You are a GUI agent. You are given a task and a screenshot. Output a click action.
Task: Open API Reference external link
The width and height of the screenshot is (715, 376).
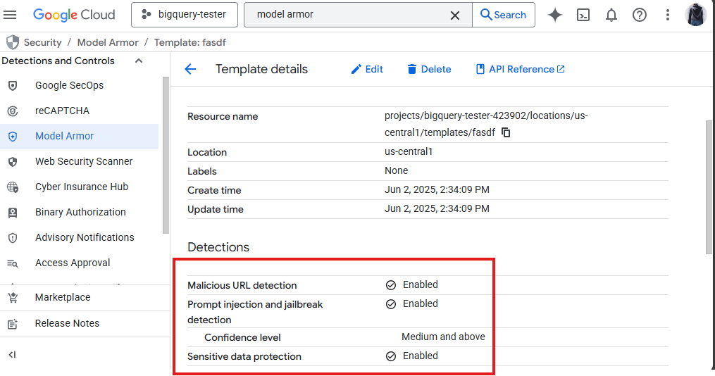click(x=521, y=69)
